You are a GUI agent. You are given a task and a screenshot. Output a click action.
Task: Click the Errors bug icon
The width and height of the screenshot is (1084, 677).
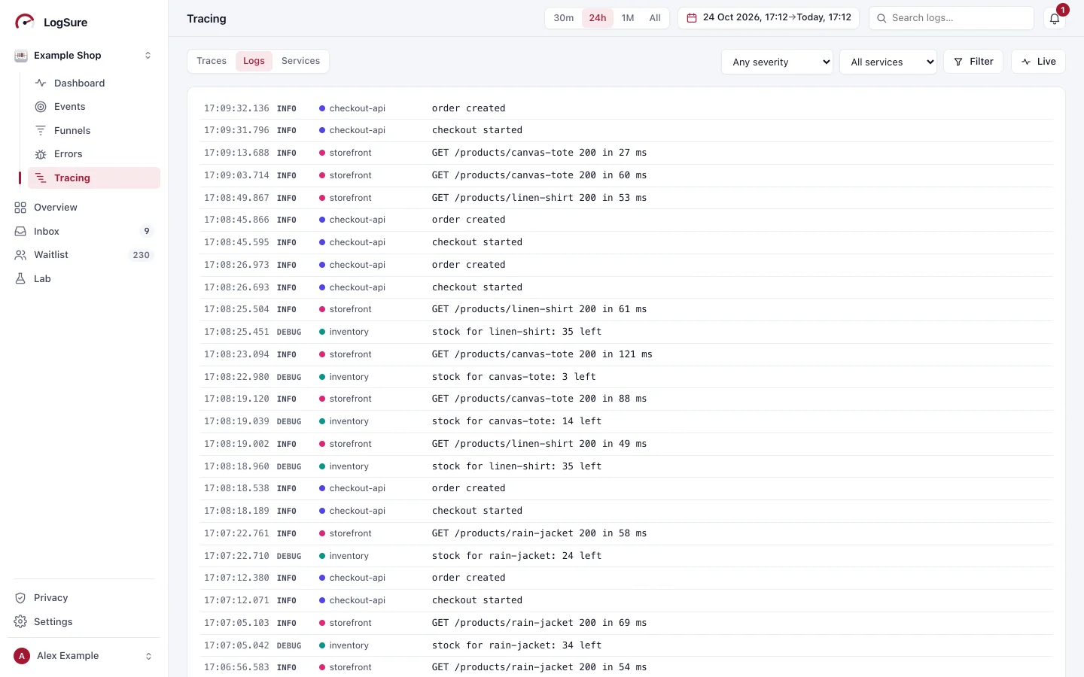tap(41, 154)
